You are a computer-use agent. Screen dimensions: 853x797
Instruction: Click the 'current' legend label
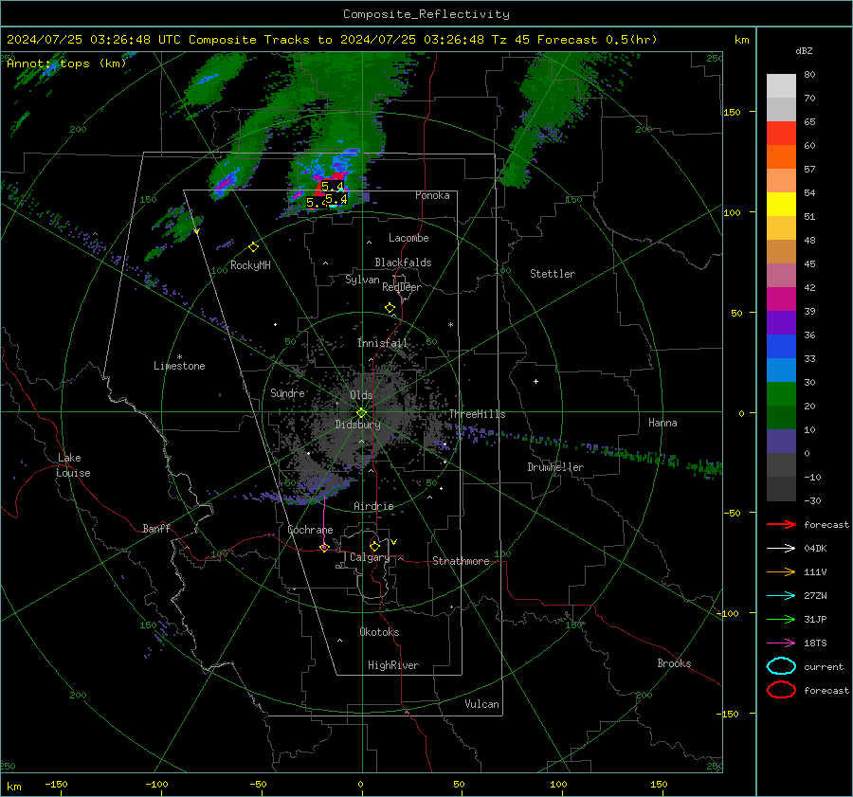824,666
